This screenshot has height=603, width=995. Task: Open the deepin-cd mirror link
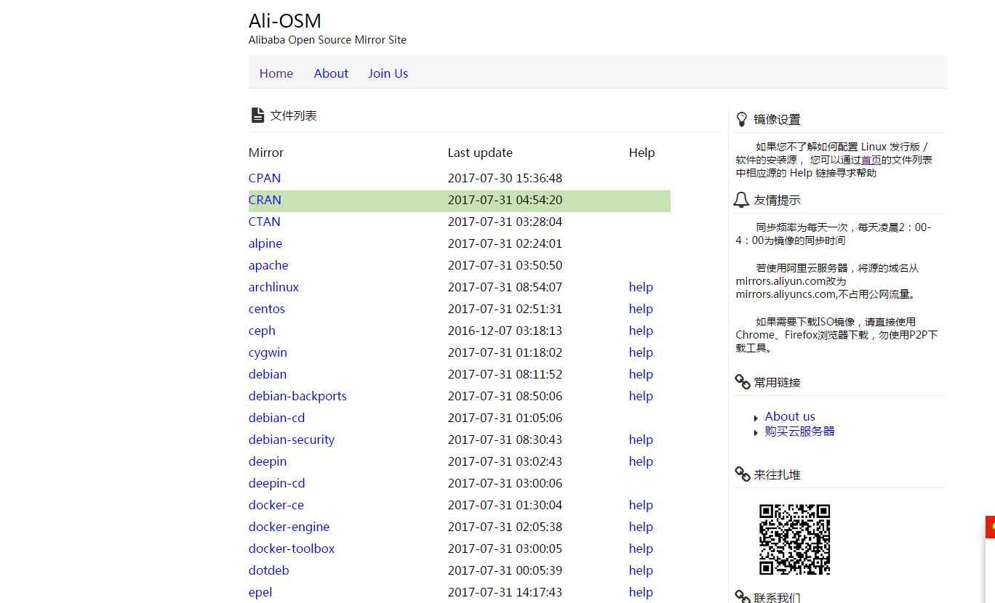pos(276,483)
